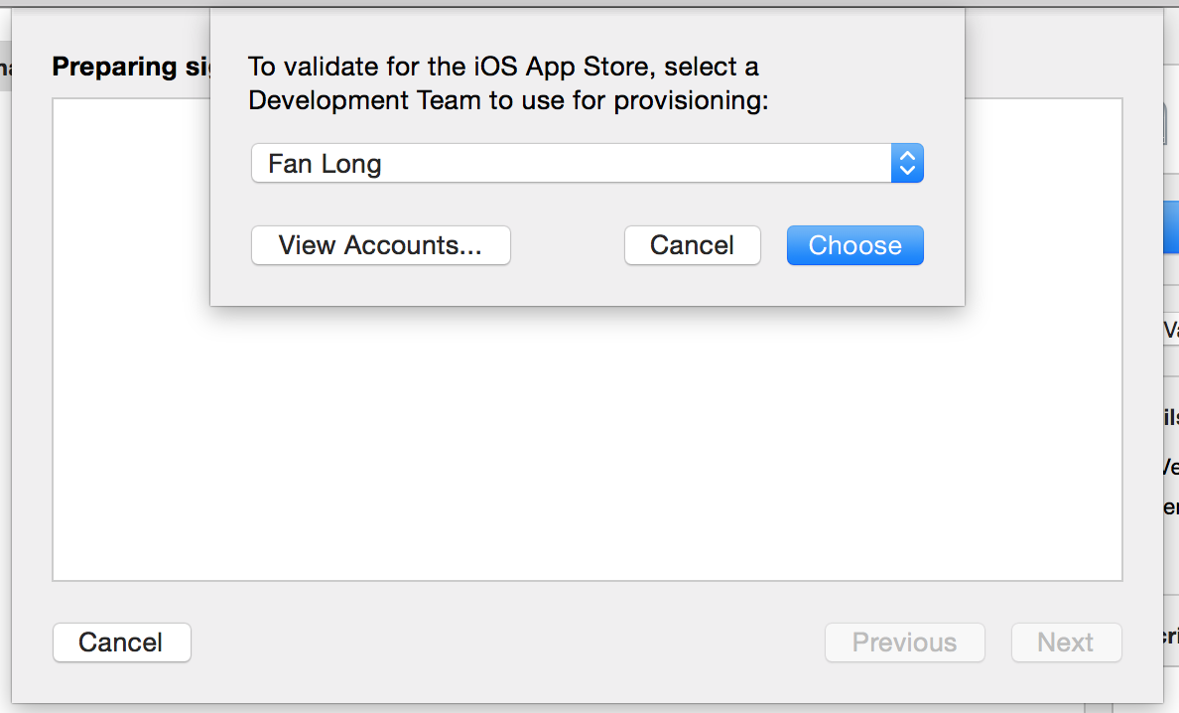Screen dimensions: 1179x713
Task: Click the "Development Team to use for provisioning" line
Action: [508, 100]
